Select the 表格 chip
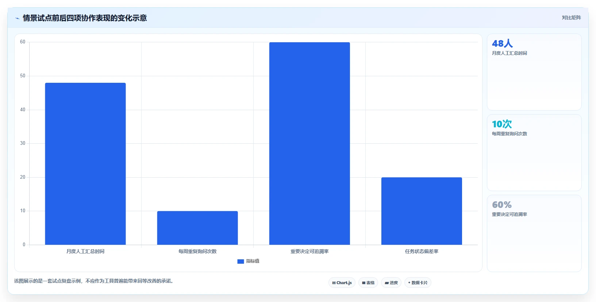This screenshot has height=302, width=596. coord(368,283)
